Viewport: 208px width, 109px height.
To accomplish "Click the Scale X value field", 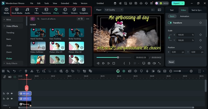I will click(x=185, y=35).
